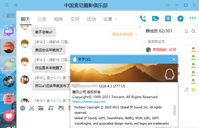The image size is (199, 128).
Task: Select member 农民伯伯--红河
Action: [164, 50]
